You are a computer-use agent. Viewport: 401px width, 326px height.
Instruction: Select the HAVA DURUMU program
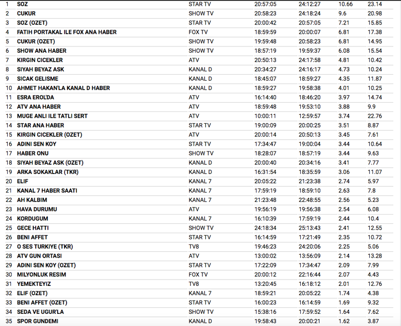(x=37, y=209)
